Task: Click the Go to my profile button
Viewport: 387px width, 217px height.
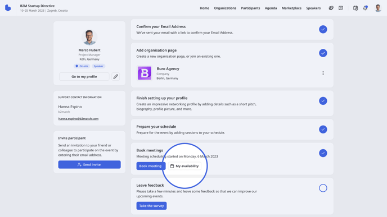Action: [x=84, y=76]
